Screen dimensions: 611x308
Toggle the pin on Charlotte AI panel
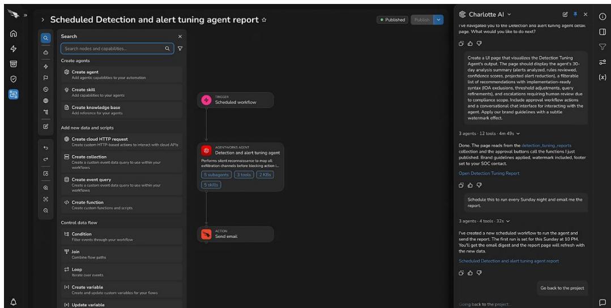click(575, 14)
